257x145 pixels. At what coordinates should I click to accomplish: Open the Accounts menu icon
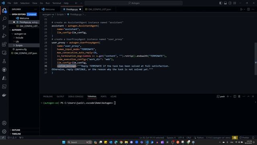[x=4, y=123]
